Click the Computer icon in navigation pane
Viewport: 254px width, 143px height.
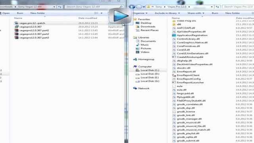pos(135,67)
